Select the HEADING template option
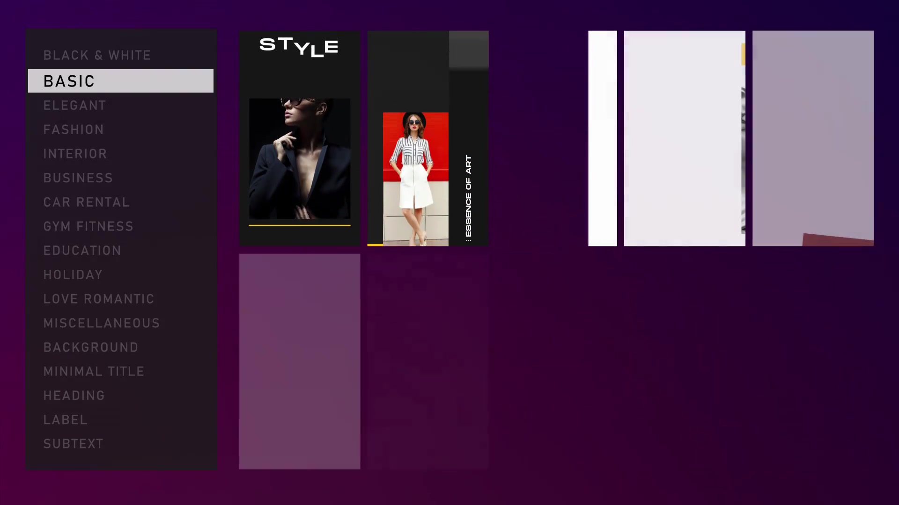Screen dimensions: 899x505 pos(74,395)
